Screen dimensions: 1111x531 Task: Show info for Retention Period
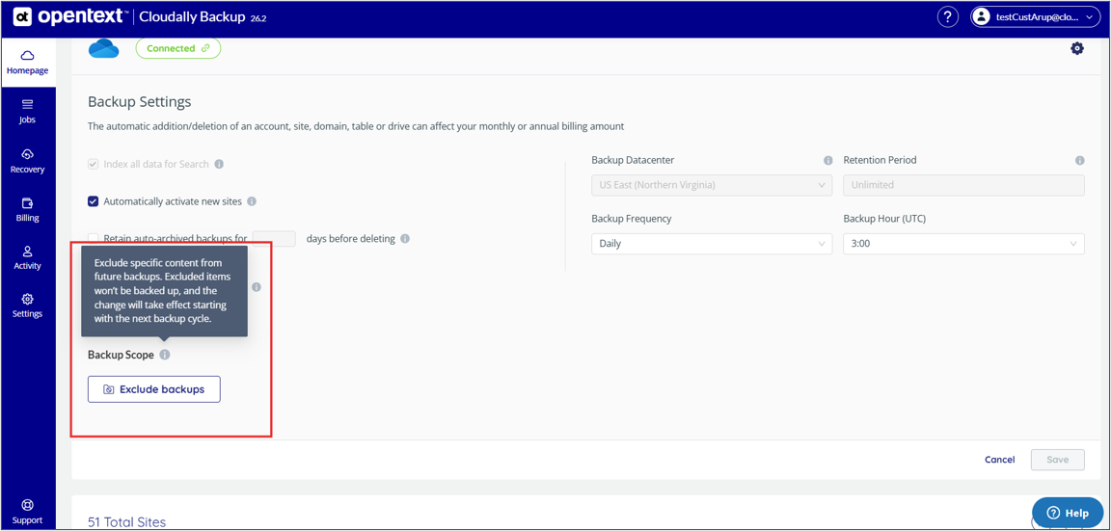[x=1080, y=160]
